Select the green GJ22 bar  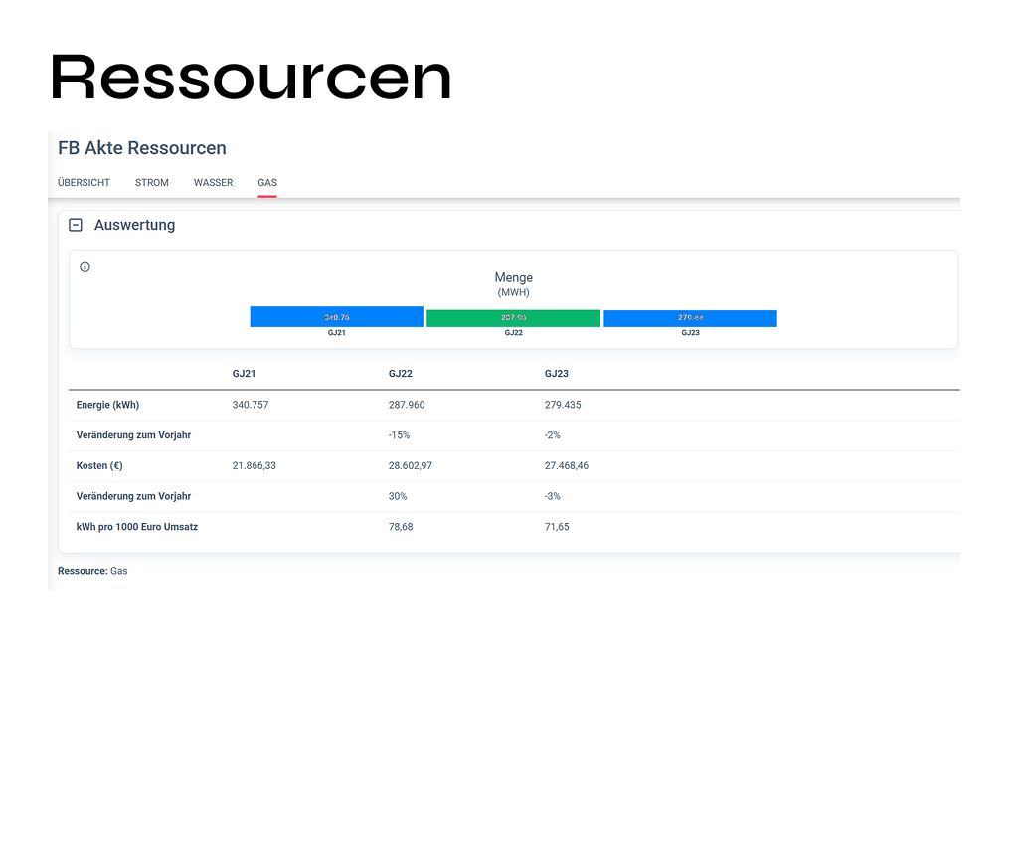513,317
